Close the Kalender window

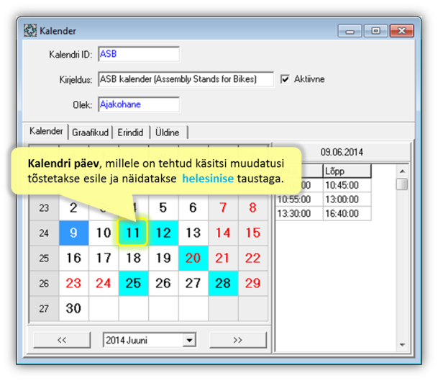click(402, 31)
